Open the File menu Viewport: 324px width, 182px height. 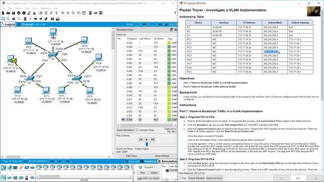coord(3,8)
